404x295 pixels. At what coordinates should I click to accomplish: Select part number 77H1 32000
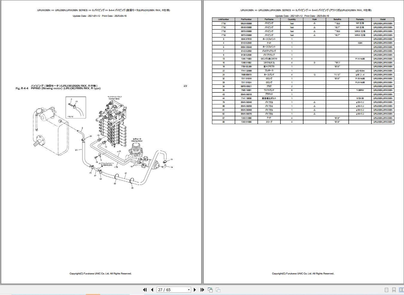coord(246,71)
